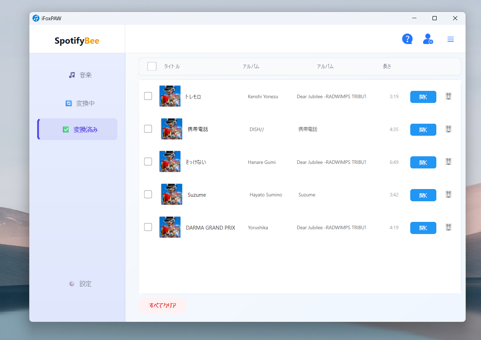Check the checkbox next to そっけない

[x=148, y=161]
